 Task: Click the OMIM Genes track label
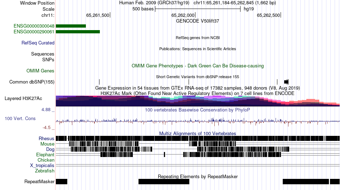pos(40,71)
